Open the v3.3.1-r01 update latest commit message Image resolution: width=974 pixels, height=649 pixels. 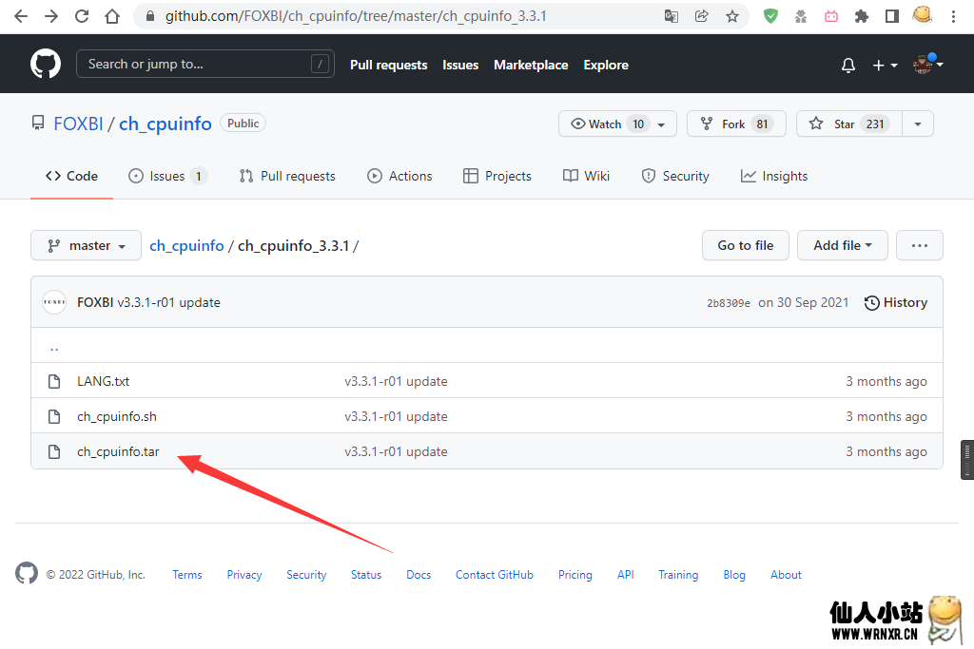169,303
